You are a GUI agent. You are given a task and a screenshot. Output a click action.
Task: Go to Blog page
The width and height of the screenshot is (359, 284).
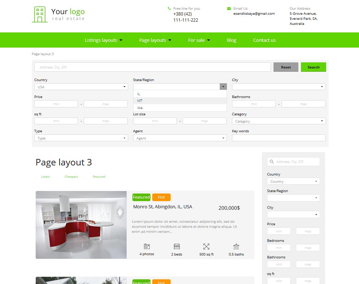232,40
